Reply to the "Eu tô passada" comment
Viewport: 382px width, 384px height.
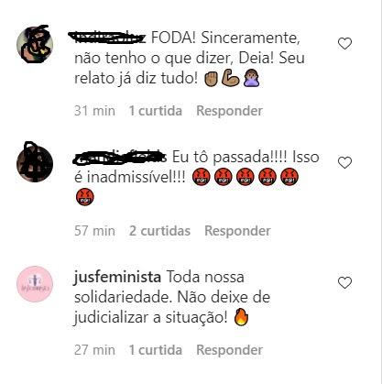coord(237,231)
